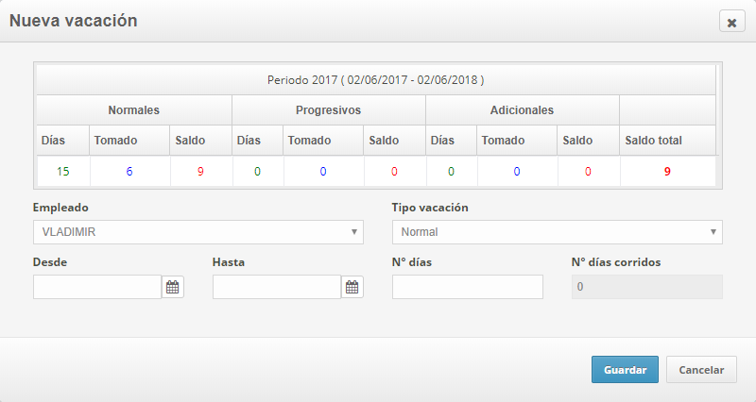Focus the Hasta date input field
Viewport: 756px width, 402px height.
[277, 287]
